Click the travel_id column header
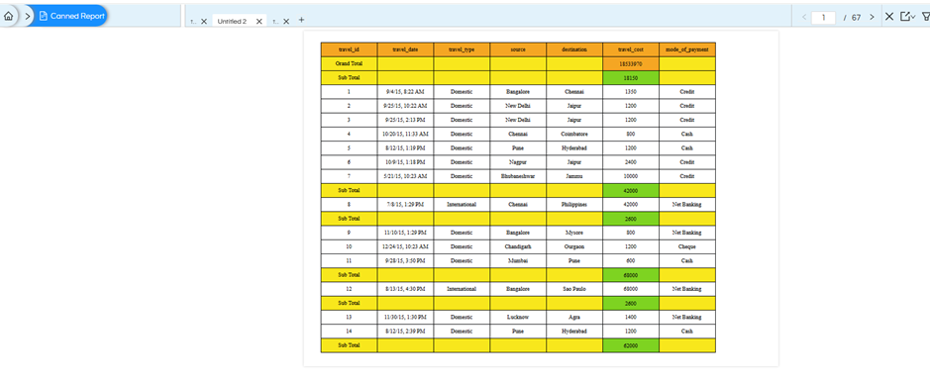This screenshot has height=382, width=930. point(349,49)
